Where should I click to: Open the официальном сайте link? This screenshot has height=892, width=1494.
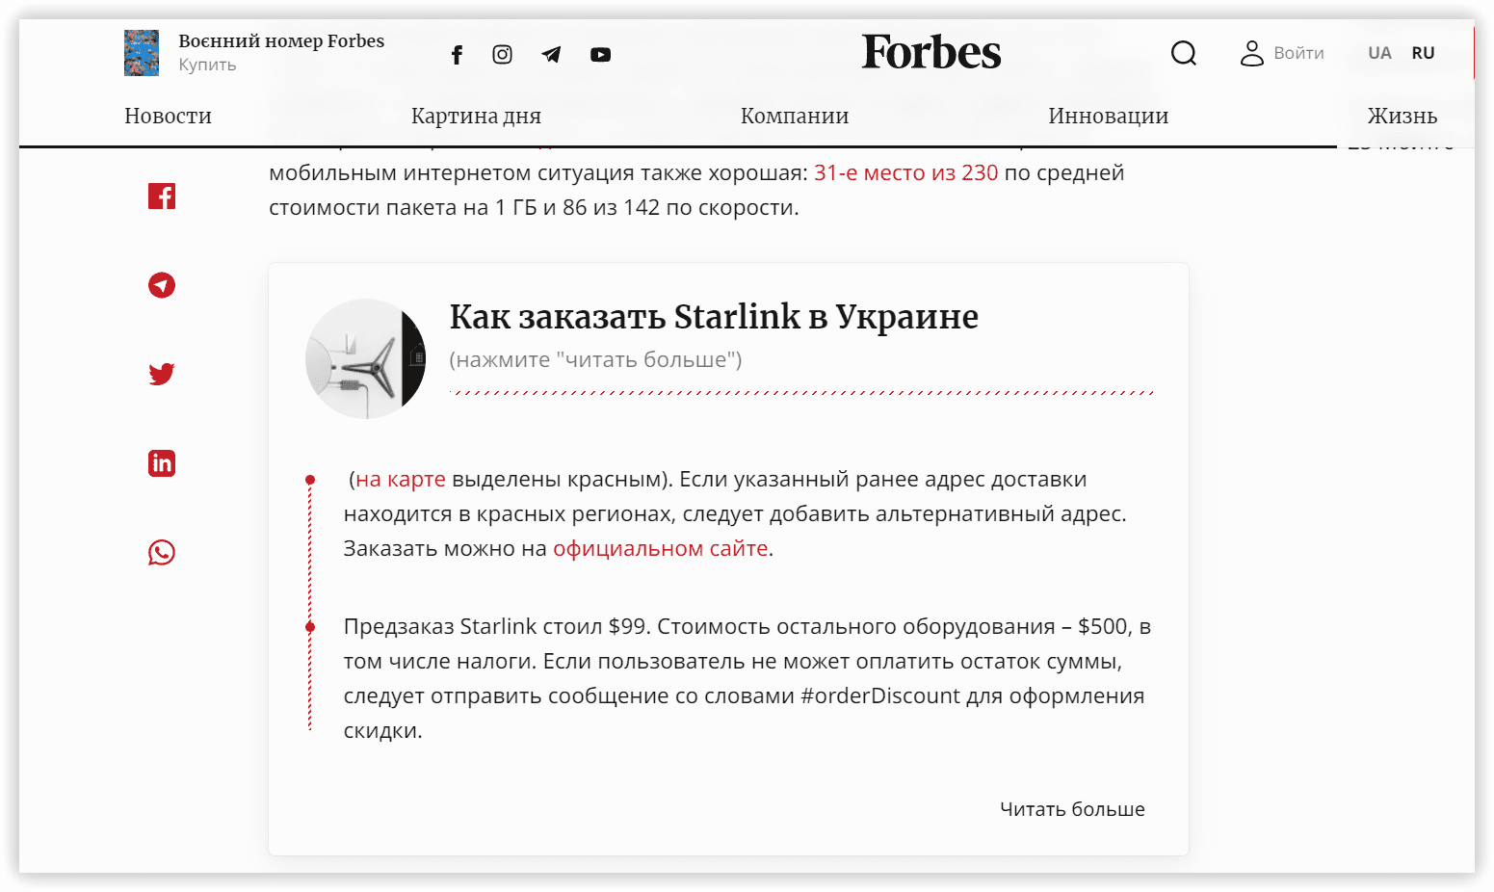tap(660, 548)
